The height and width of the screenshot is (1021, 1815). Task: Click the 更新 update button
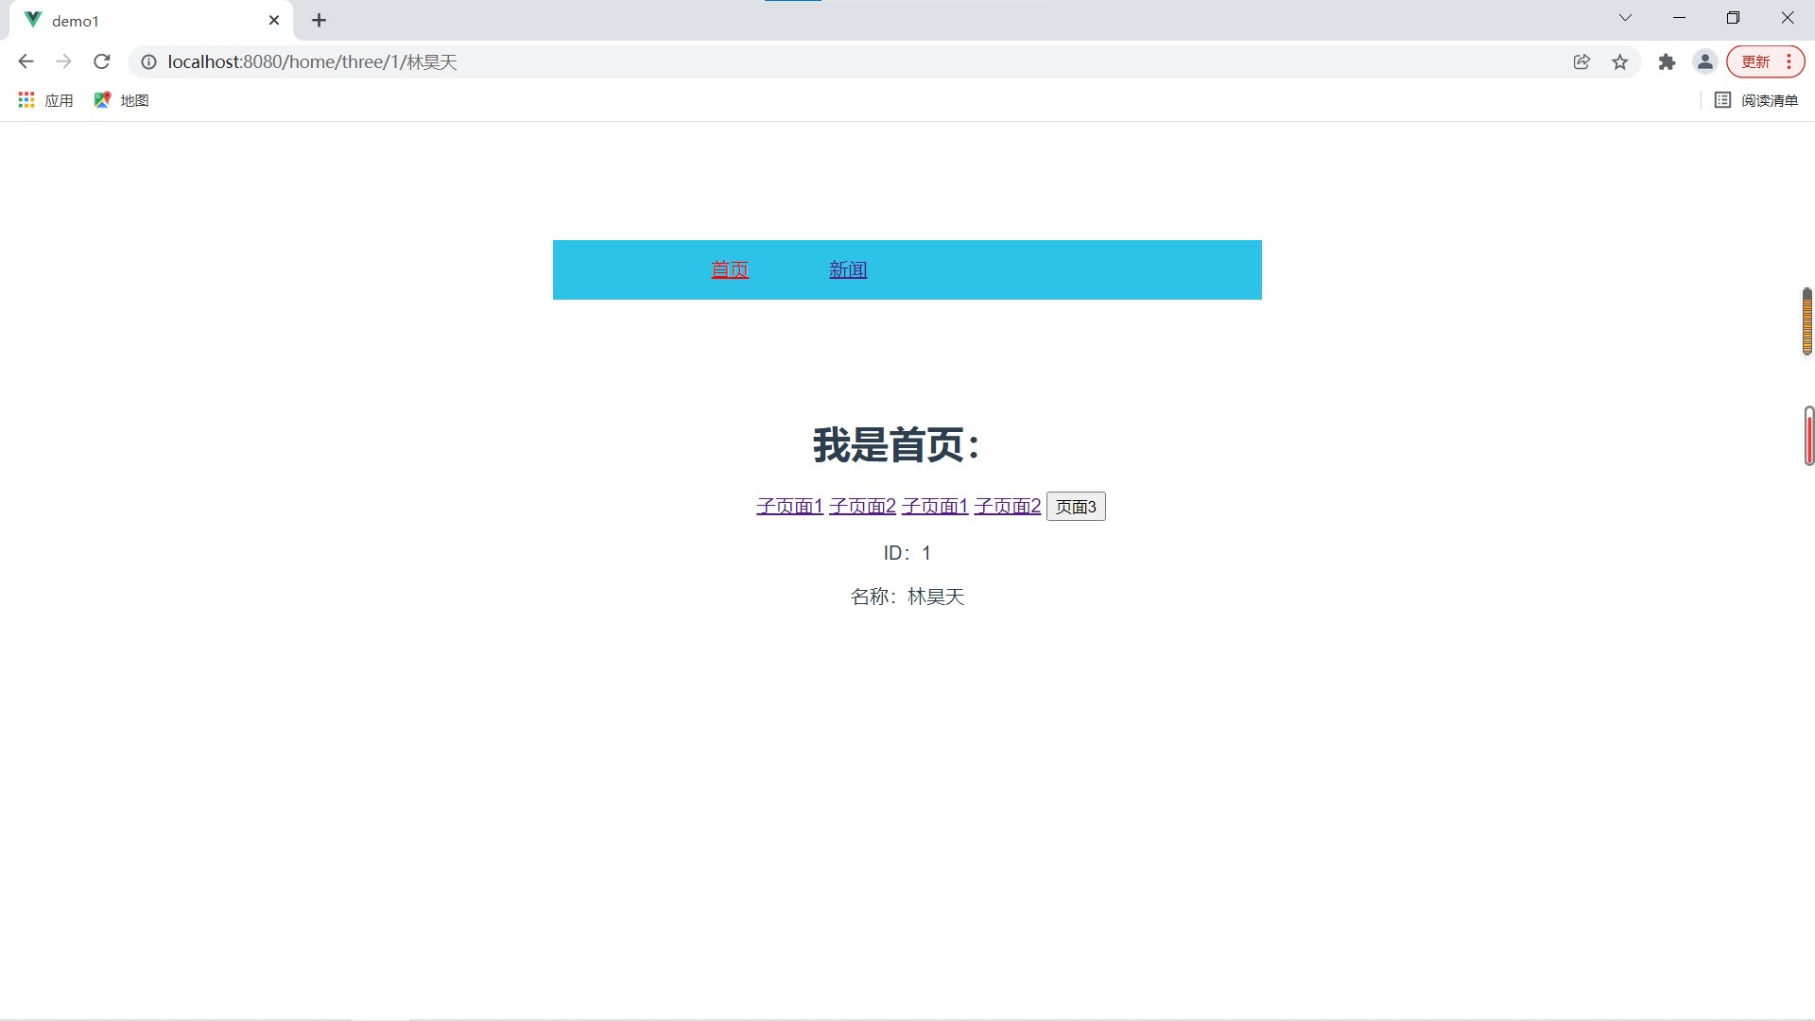coord(1765,61)
